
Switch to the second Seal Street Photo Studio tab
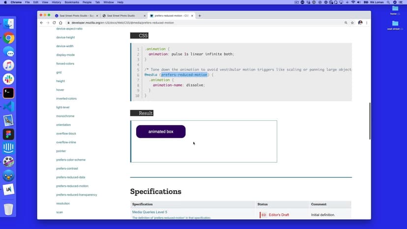tap(123, 16)
